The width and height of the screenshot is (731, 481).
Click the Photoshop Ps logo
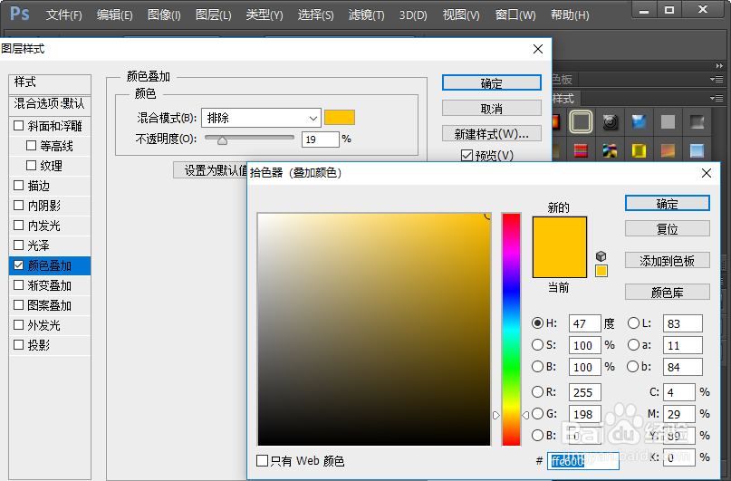coord(20,13)
